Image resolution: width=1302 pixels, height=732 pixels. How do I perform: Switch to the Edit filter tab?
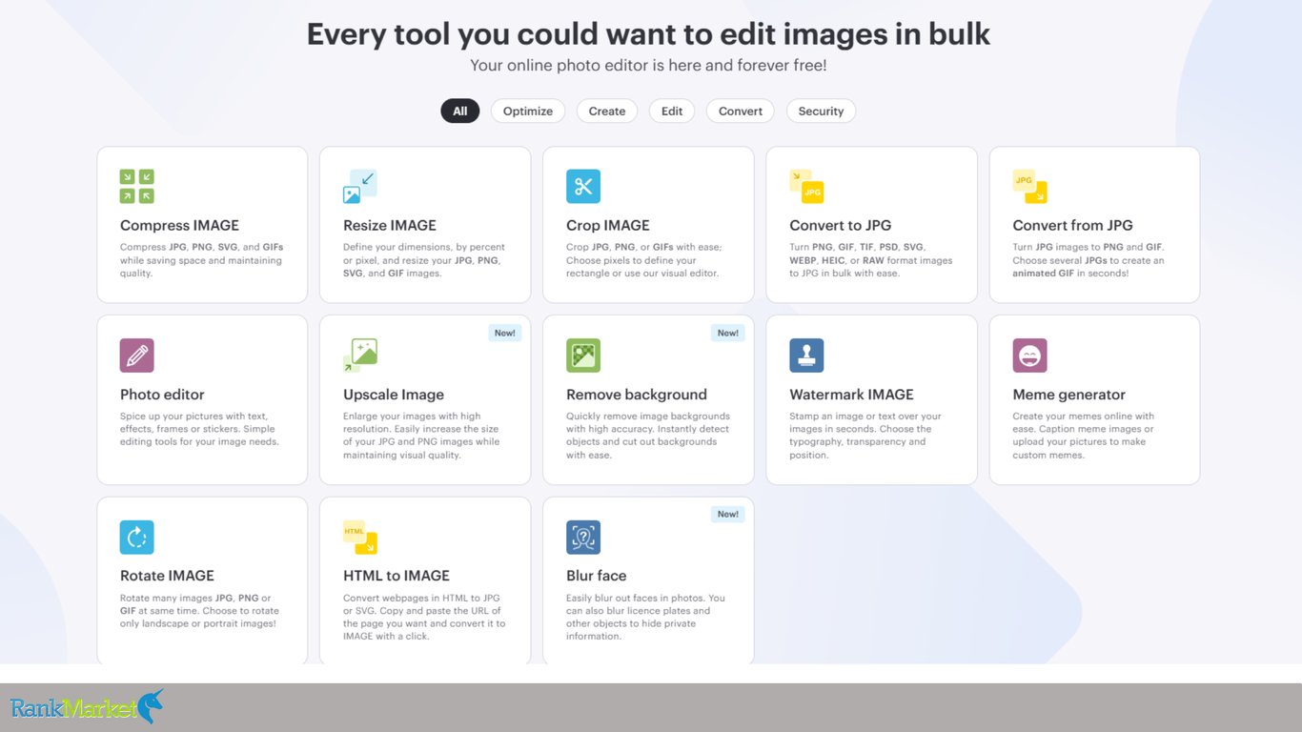[672, 112]
